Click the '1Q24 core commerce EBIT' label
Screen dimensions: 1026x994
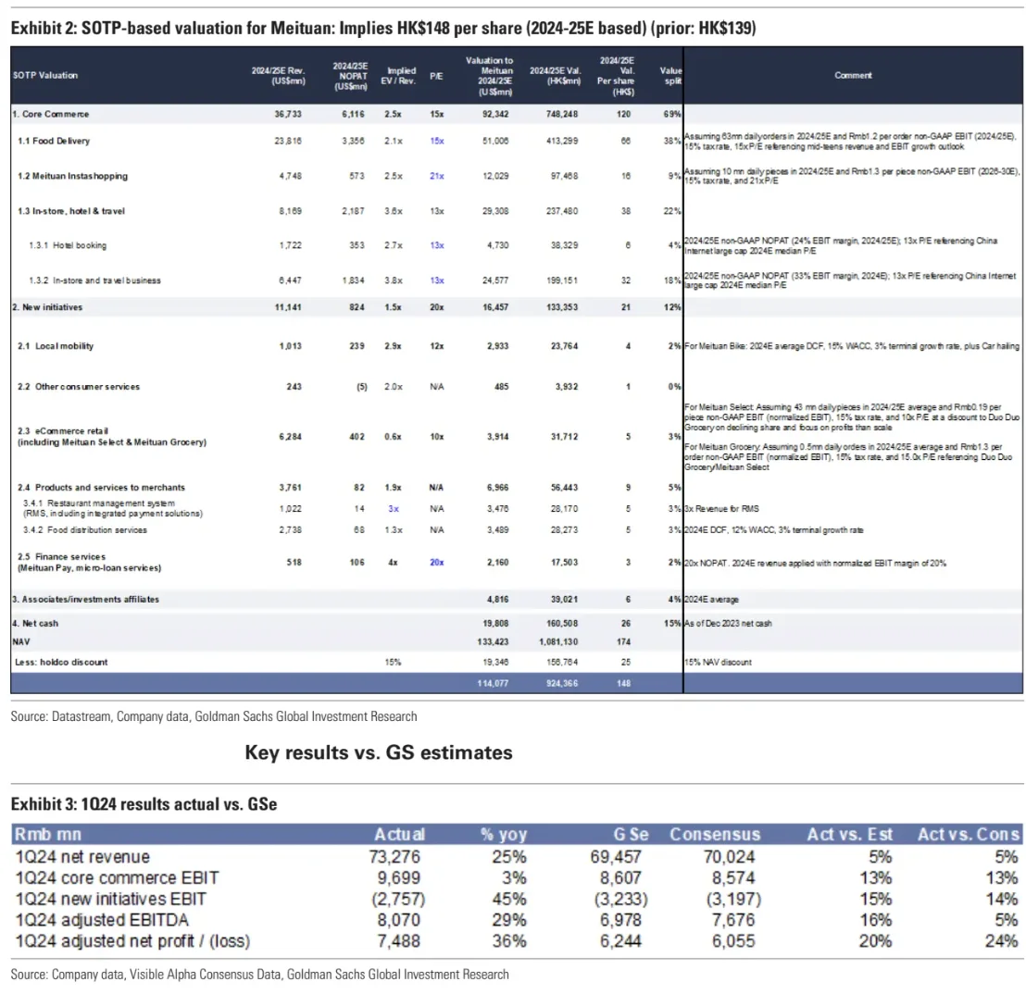117,877
